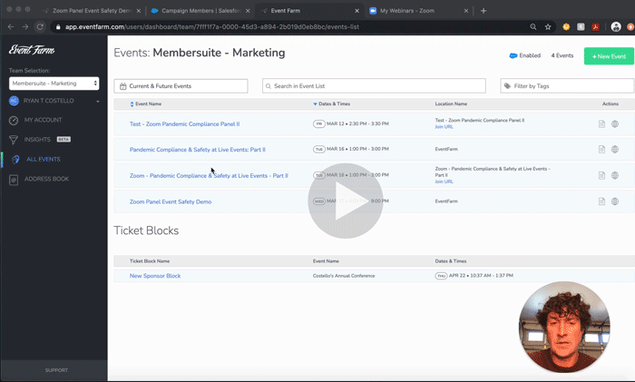Open Address Book in sidebar

tap(46, 179)
